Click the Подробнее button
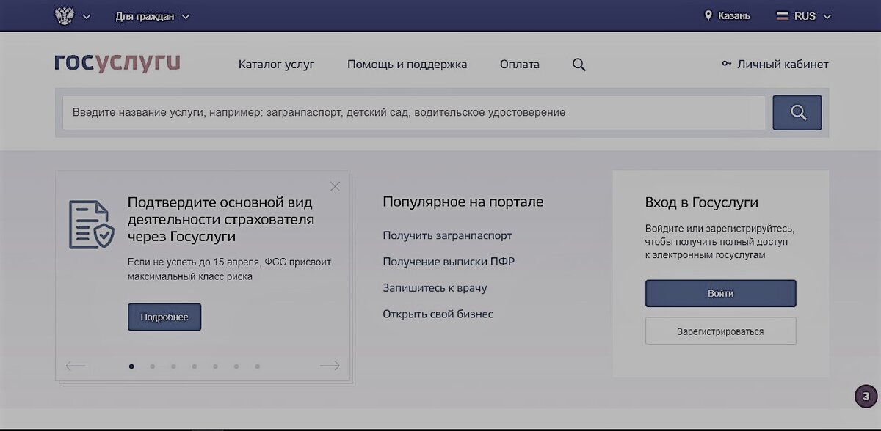 pyautogui.click(x=164, y=317)
